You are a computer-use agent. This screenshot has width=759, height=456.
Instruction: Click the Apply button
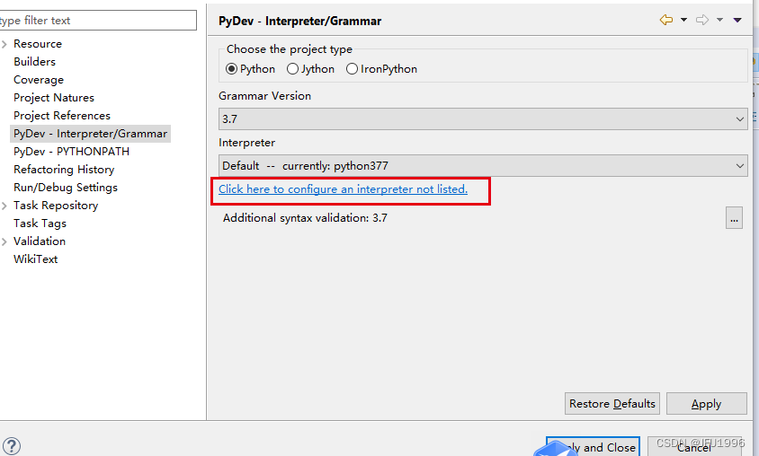(x=706, y=403)
